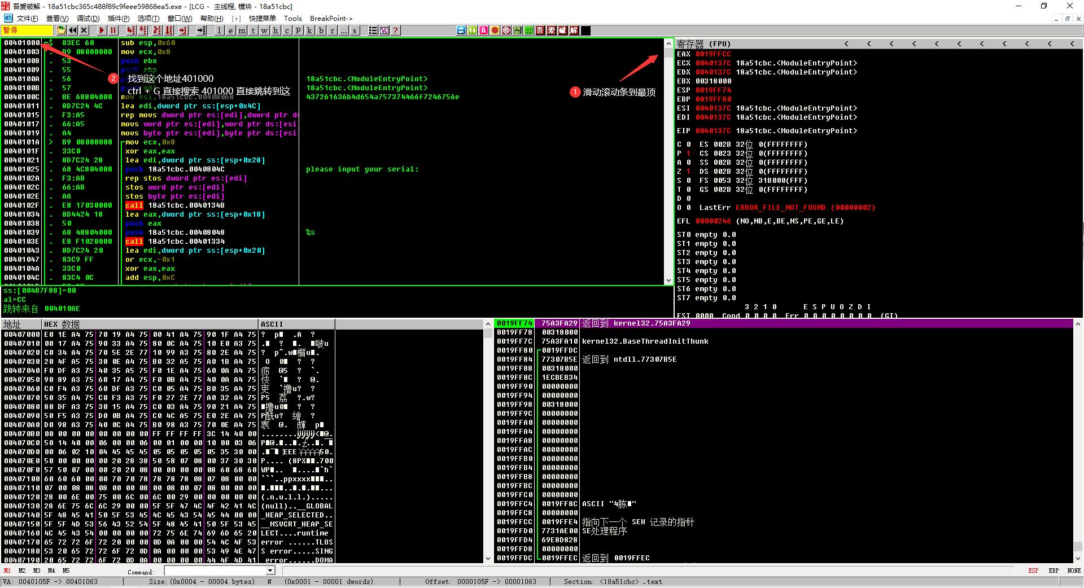The image size is (1084, 588).
Task: Switch to memory dump tab M2
Action: pos(22,571)
